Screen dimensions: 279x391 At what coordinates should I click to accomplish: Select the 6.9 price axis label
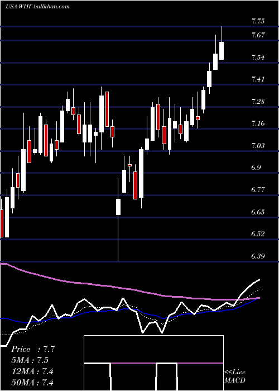(x=256, y=168)
